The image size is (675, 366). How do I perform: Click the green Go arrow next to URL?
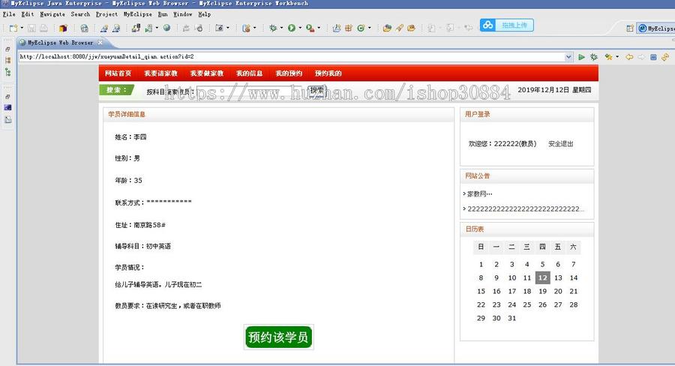point(581,57)
